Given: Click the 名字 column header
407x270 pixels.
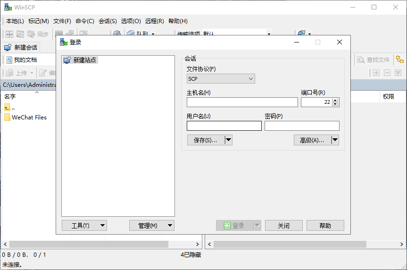Looking at the screenshot, I should tap(10, 97).
